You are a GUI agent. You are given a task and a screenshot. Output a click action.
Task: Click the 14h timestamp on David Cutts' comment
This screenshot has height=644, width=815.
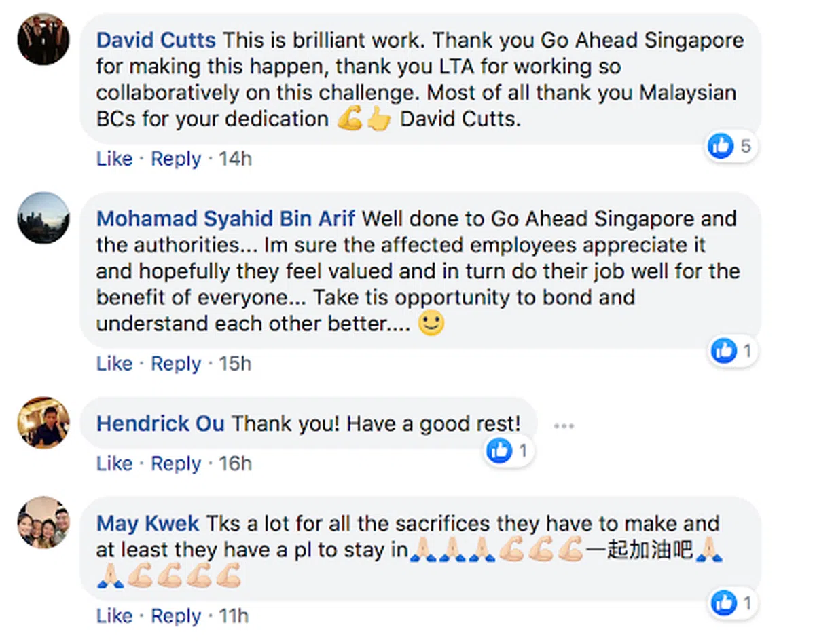point(235,159)
